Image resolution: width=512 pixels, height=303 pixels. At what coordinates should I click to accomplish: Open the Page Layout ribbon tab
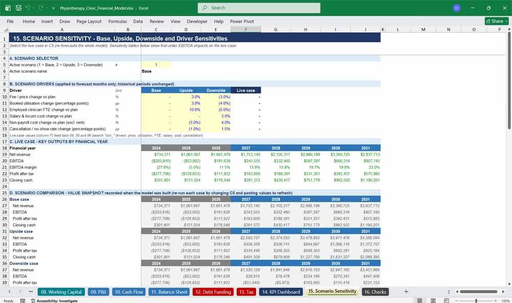pyautogui.click(x=89, y=21)
